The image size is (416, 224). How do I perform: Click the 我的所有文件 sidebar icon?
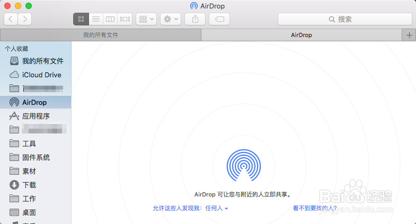[14, 61]
